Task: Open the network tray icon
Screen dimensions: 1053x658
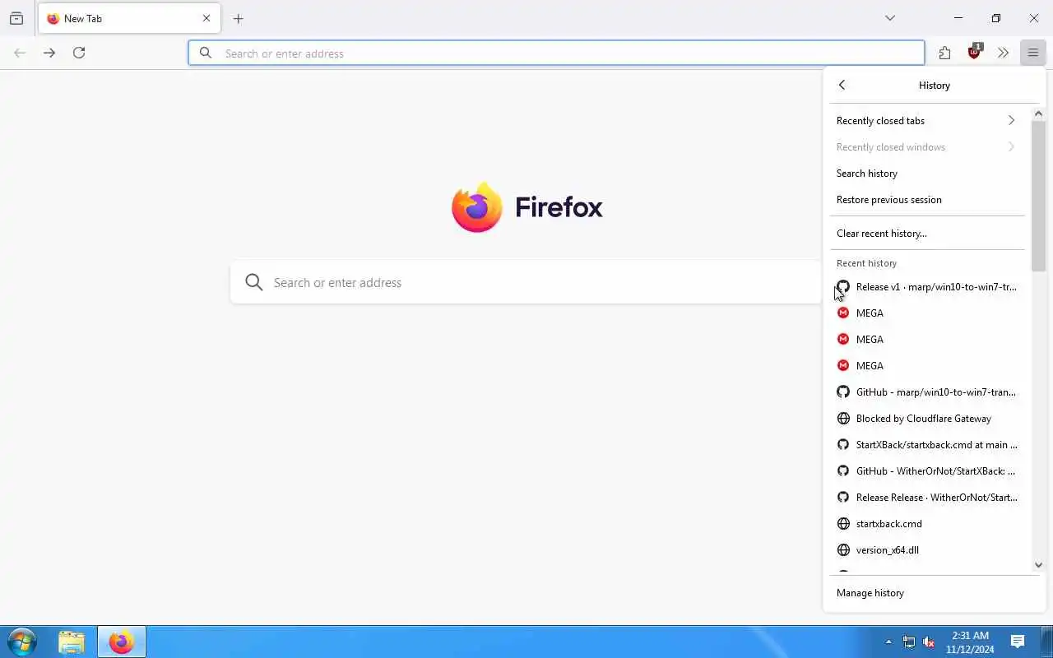Action: pyautogui.click(x=909, y=642)
